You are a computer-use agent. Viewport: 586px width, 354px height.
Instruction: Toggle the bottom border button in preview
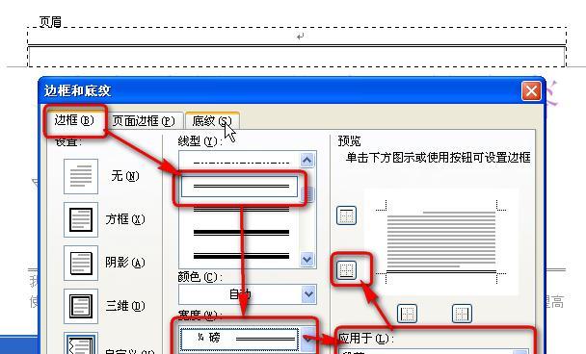click(x=346, y=270)
